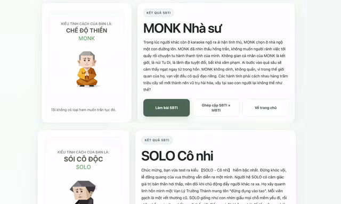Open the MONK personality card thumbnail

click(86, 63)
